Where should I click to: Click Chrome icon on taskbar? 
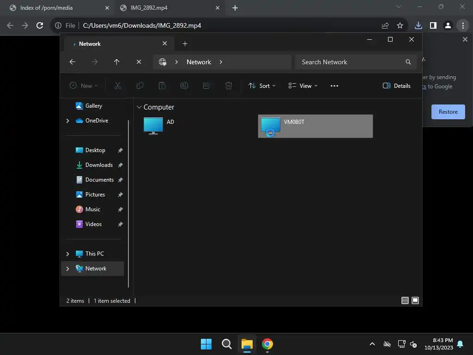coord(267,344)
